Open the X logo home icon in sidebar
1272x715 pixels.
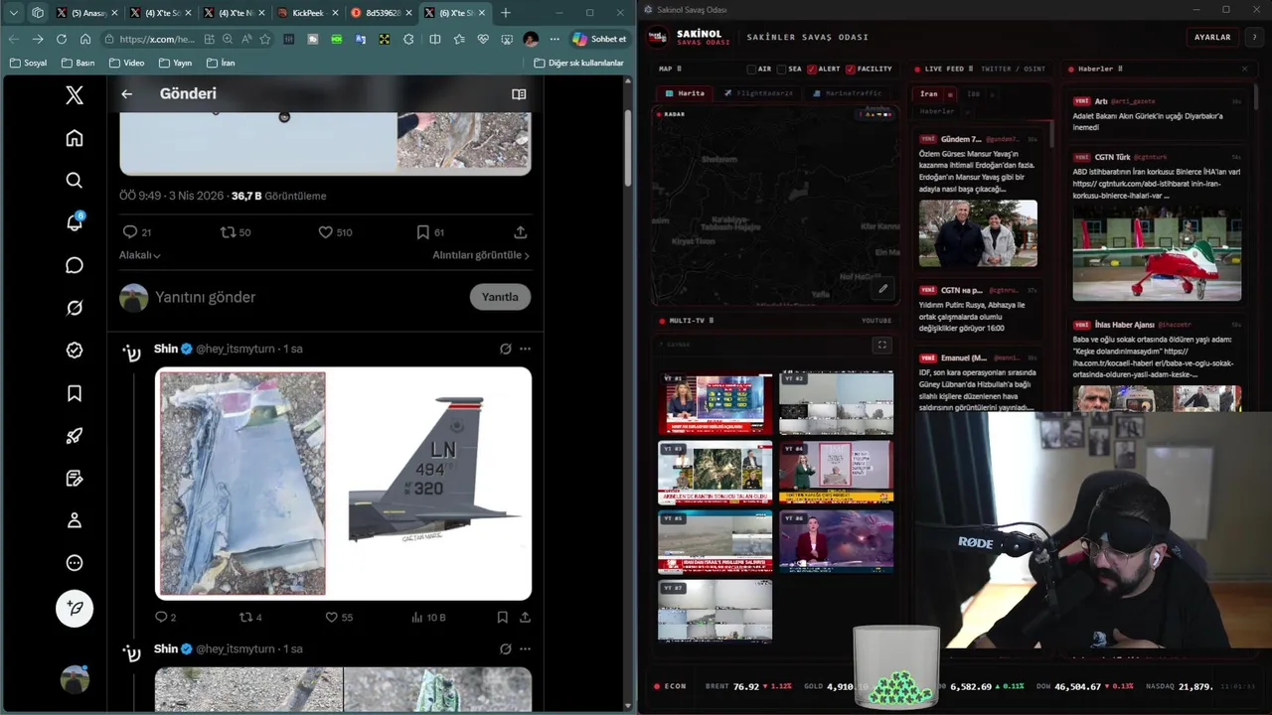pos(75,95)
